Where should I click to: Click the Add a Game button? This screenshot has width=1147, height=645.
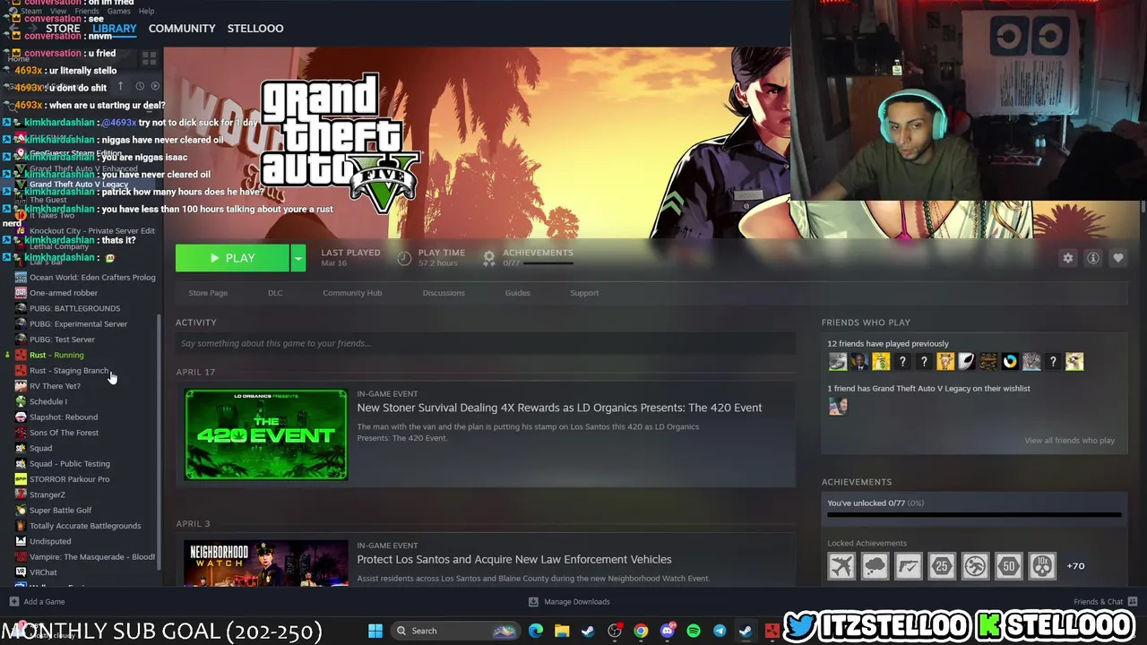pyautogui.click(x=37, y=602)
